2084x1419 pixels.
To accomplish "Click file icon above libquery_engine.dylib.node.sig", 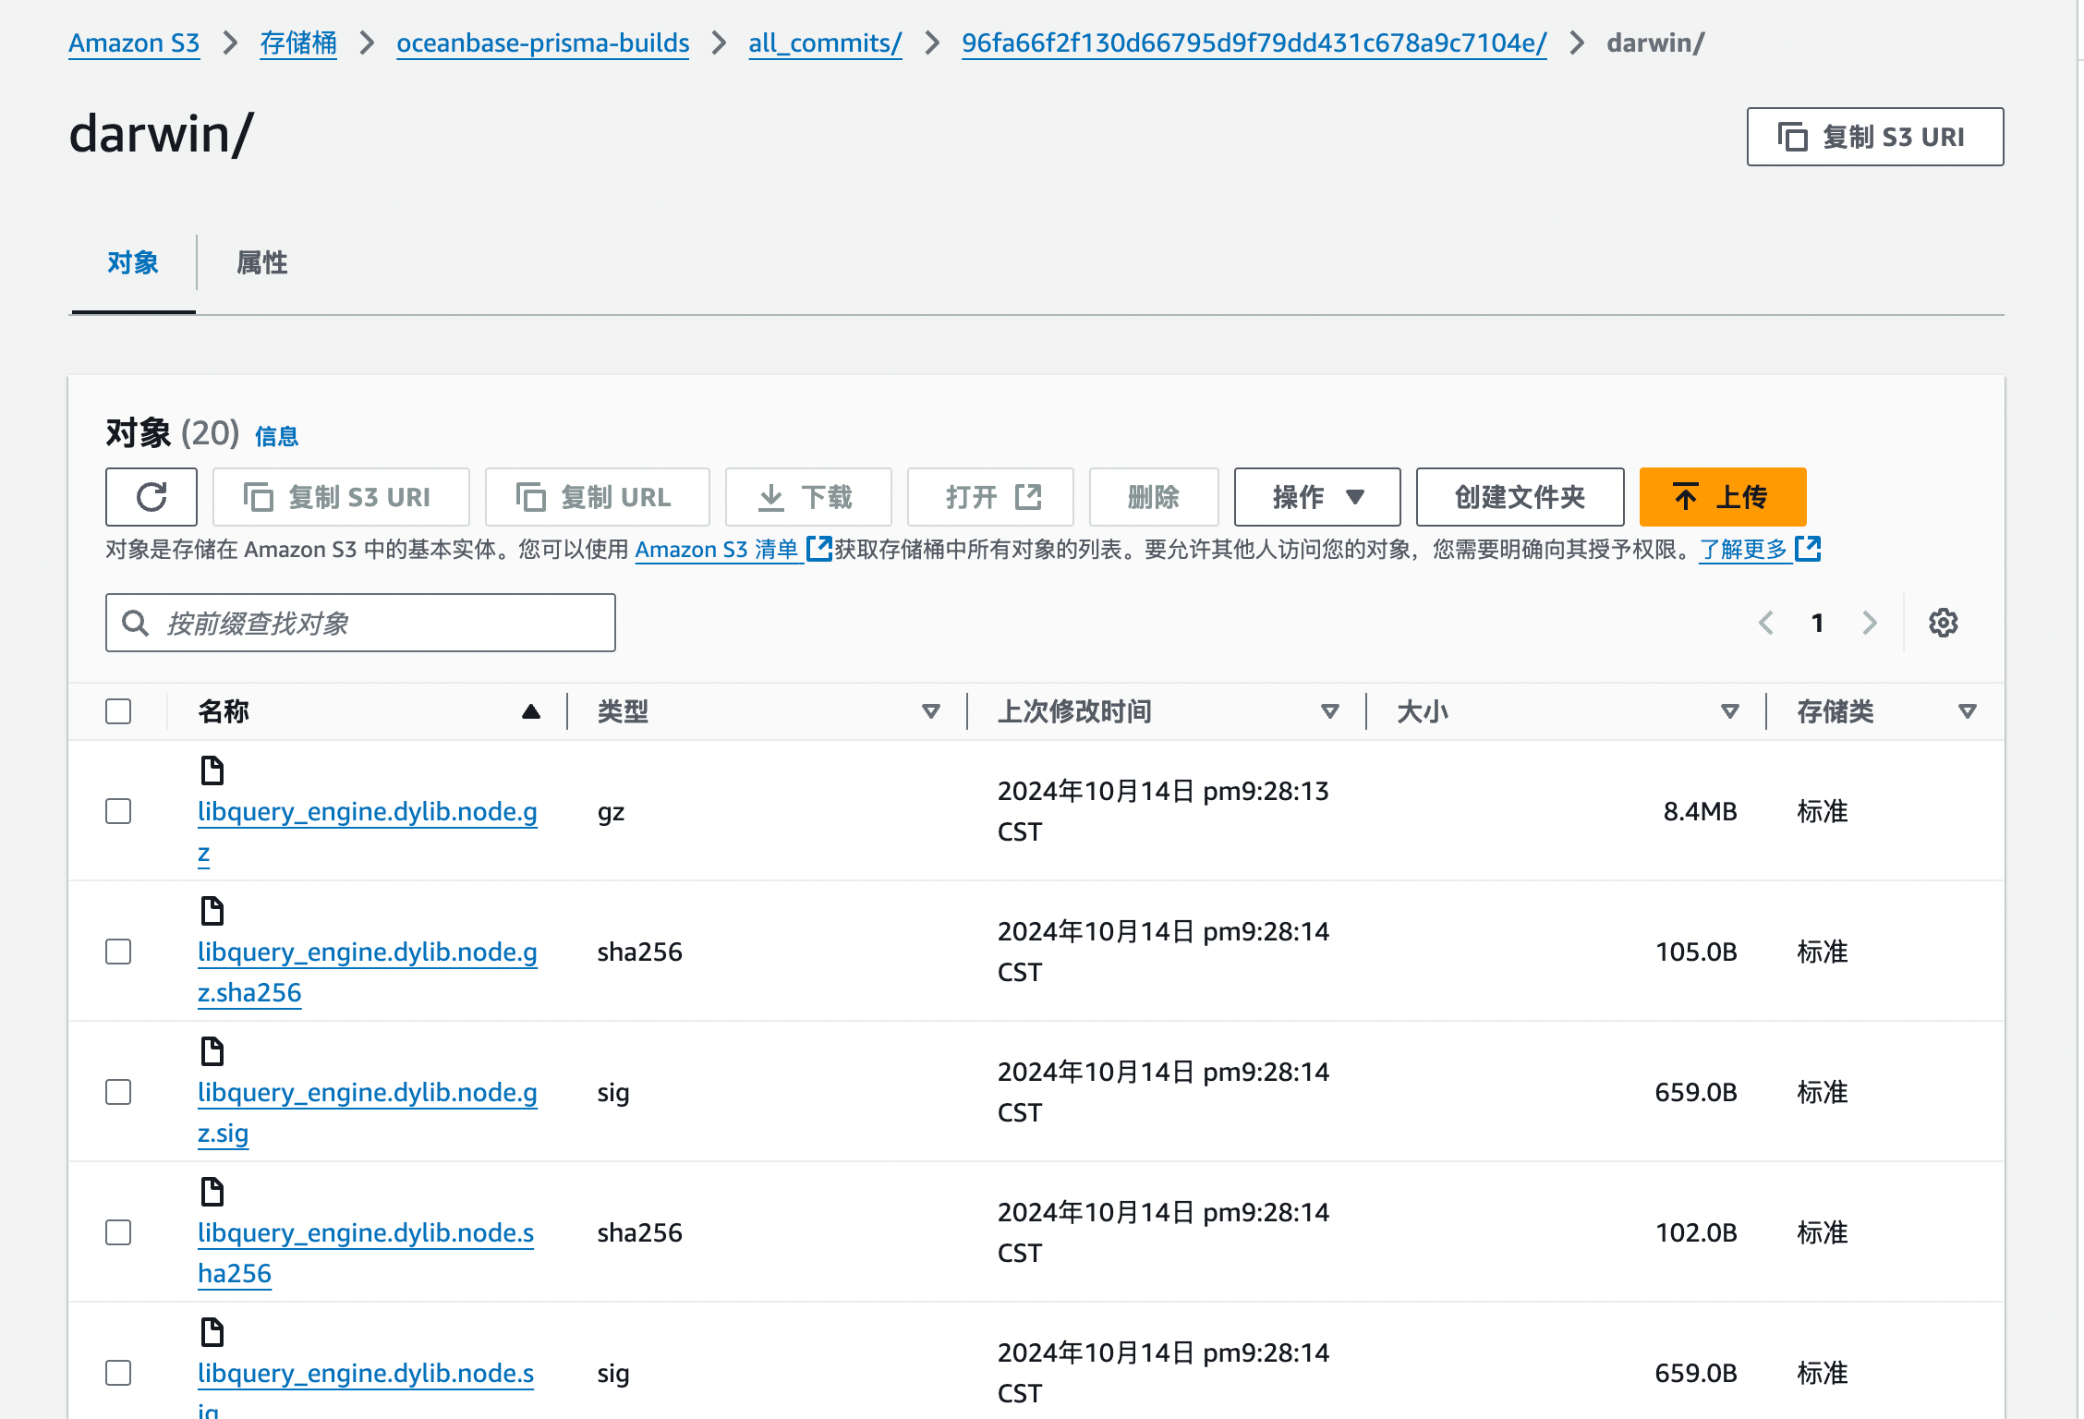I will click(x=212, y=1331).
